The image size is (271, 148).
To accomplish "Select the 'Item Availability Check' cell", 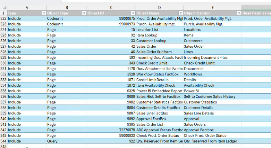I will point(159,85).
